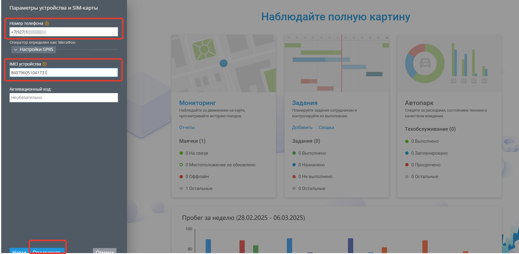Click the Активационный код input field
The image size is (519, 254).
(x=63, y=98)
